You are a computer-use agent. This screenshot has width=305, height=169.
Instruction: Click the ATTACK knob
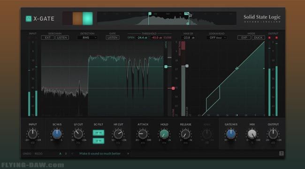click(x=143, y=134)
